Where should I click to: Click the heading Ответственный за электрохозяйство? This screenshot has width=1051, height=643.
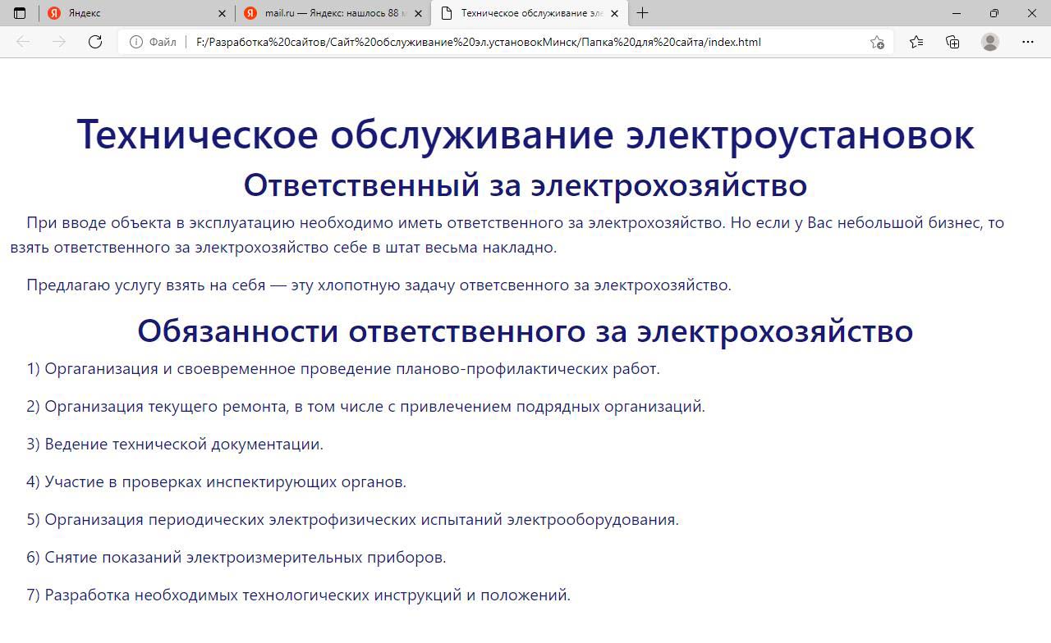point(525,185)
